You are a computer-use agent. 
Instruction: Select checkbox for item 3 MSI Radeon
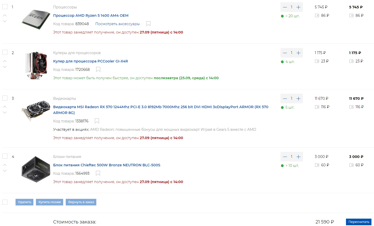[5, 98]
